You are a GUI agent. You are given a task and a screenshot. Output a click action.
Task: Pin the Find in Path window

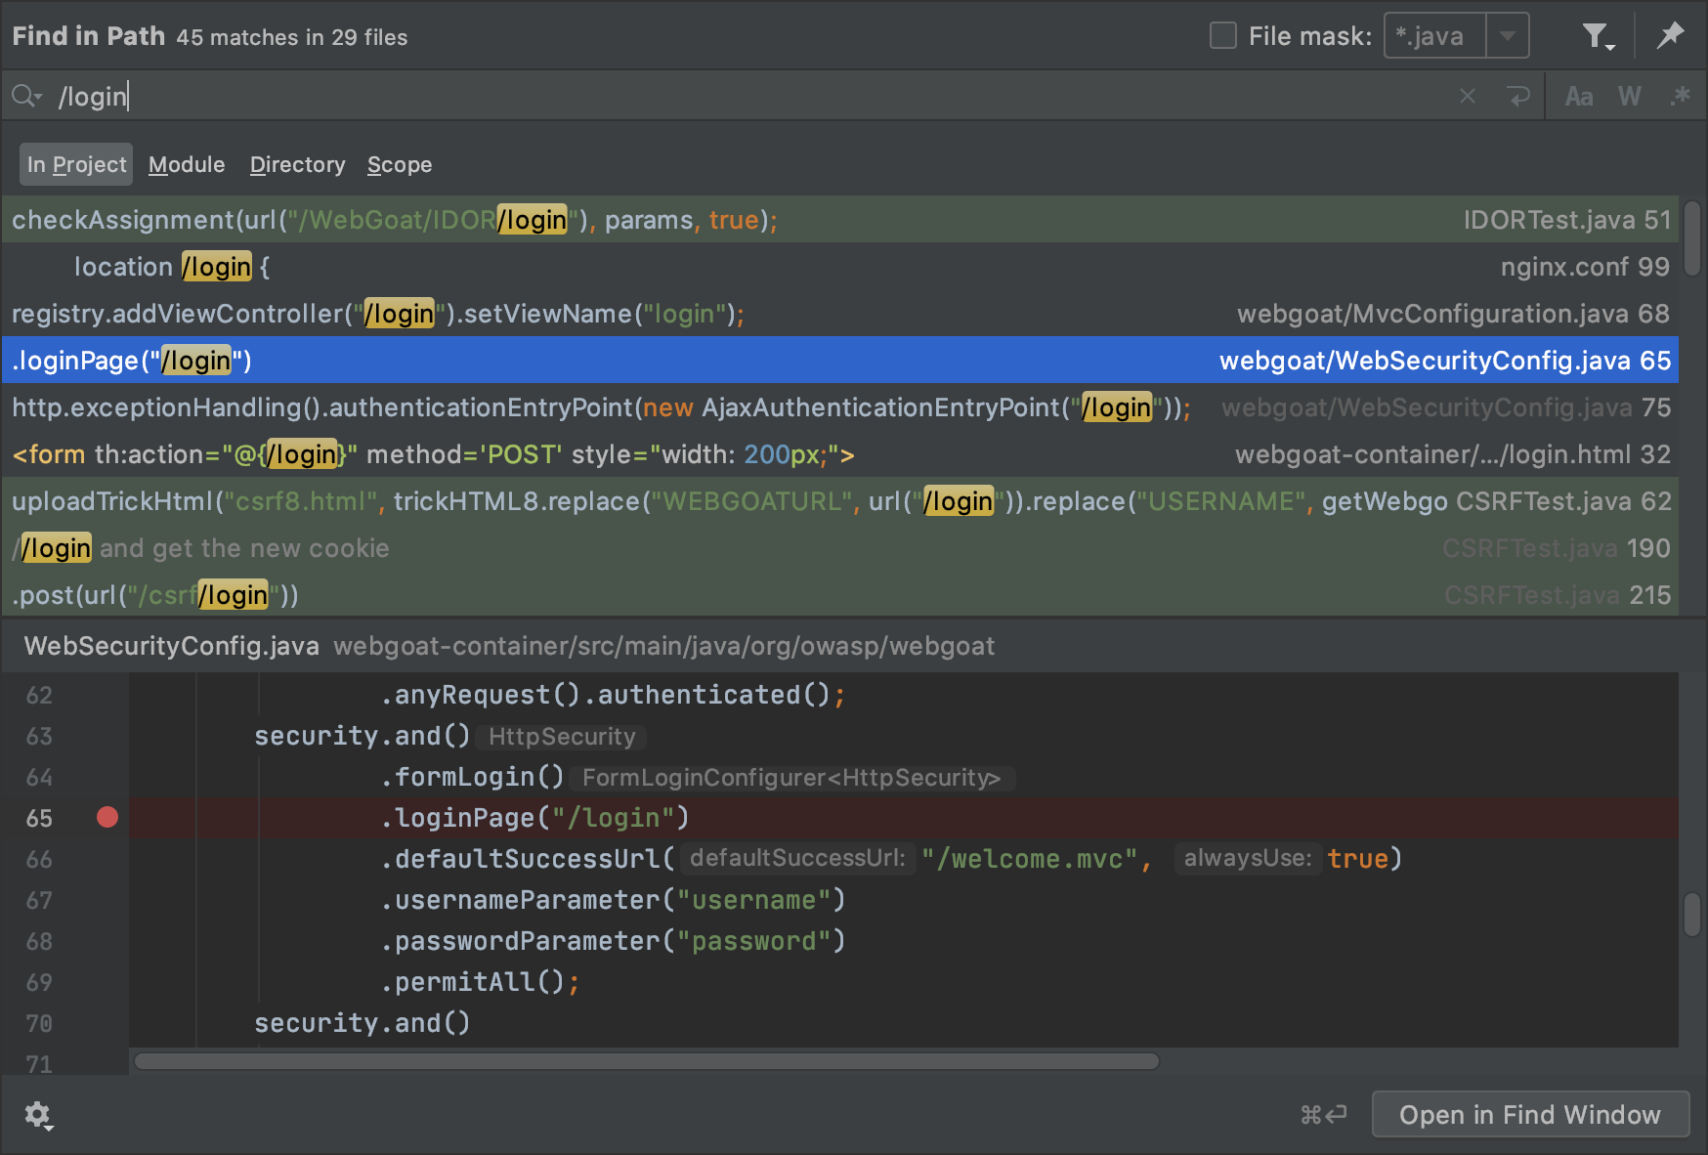click(1670, 36)
